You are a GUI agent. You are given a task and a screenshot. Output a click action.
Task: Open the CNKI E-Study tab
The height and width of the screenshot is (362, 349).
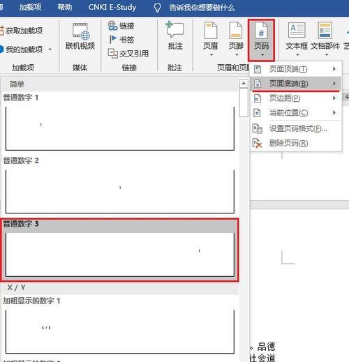(x=112, y=7)
